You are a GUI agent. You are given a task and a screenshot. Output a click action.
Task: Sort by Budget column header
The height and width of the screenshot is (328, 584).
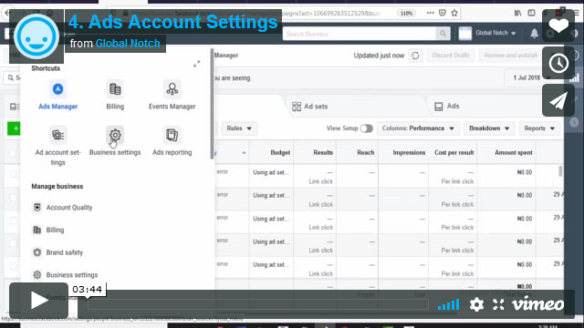[280, 152]
